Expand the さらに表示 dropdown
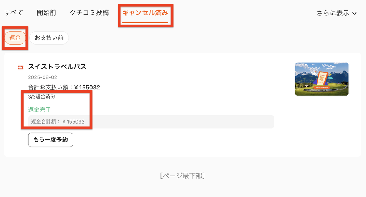 [337, 13]
